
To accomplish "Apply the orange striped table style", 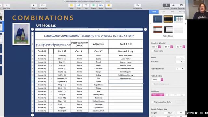I will (158, 30).
